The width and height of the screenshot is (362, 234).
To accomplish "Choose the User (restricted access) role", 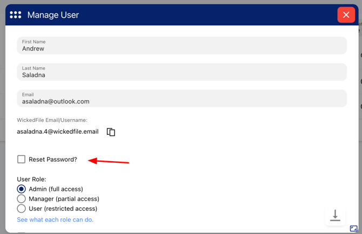I will (x=21, y=209).
